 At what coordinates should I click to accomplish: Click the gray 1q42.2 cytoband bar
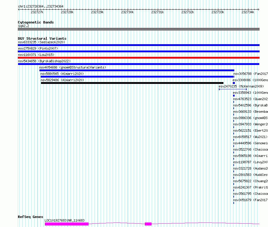coord(139,29)
